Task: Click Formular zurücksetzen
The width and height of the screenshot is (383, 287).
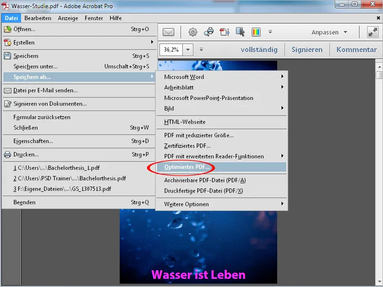Action: 79,117
